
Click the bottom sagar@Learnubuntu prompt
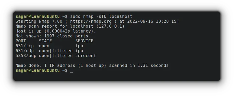click(x=38, y=70)
